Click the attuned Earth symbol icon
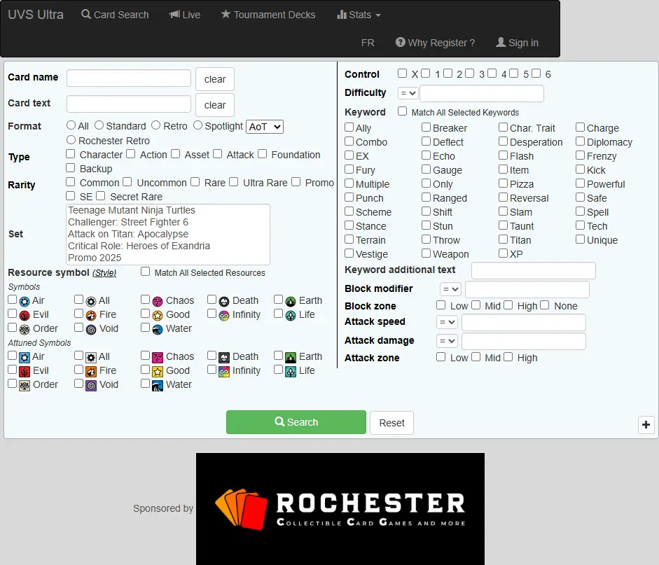Image resolution: width=659 pixels, height=565 pixels. tap(291, 358)
